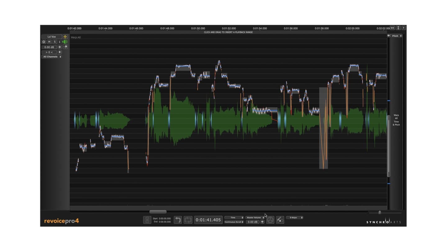Open the D Major key dropdown
The width and height of the screenshot is (447, 251).
click(295, 218)
